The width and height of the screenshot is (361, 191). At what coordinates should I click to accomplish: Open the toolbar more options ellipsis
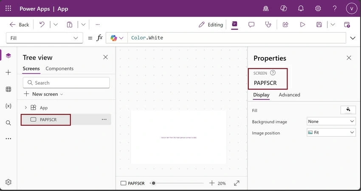[98, 24]
